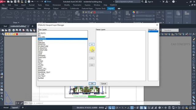The height and width of the screenshot is (110, 196).
Task: Click the command line customize wrench icon
Action: coord(22,103)
